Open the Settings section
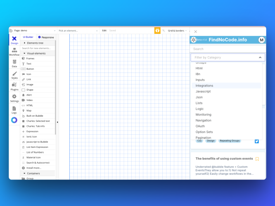 coord(14,98)
